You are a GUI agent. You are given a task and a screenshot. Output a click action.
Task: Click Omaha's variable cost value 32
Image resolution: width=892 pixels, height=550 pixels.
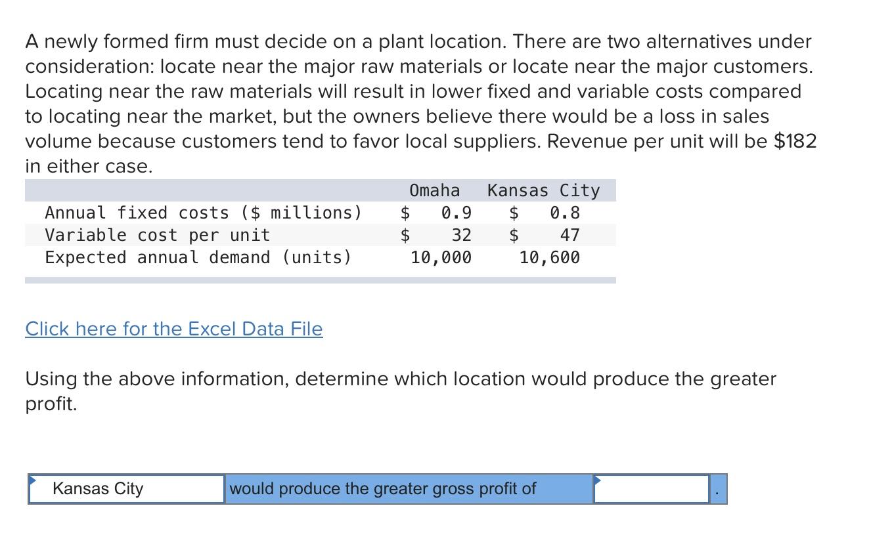click(461, 235)
